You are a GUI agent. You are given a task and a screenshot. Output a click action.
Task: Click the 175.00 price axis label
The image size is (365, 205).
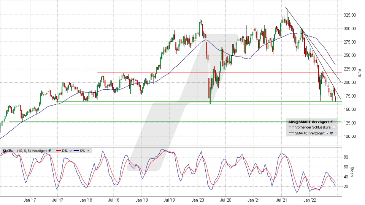pyautogui.click(x=350, y=96)
